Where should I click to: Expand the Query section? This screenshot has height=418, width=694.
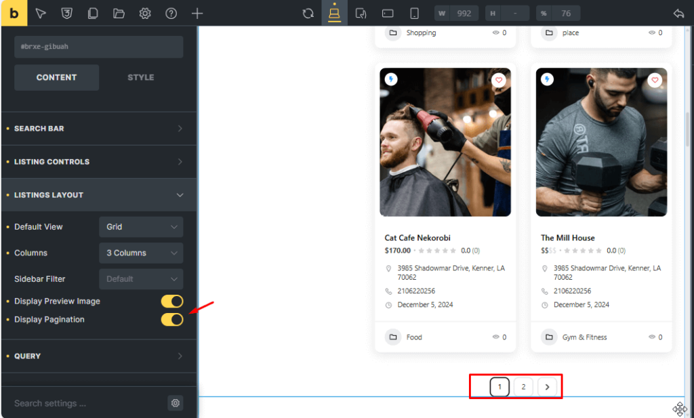point(99,356)
